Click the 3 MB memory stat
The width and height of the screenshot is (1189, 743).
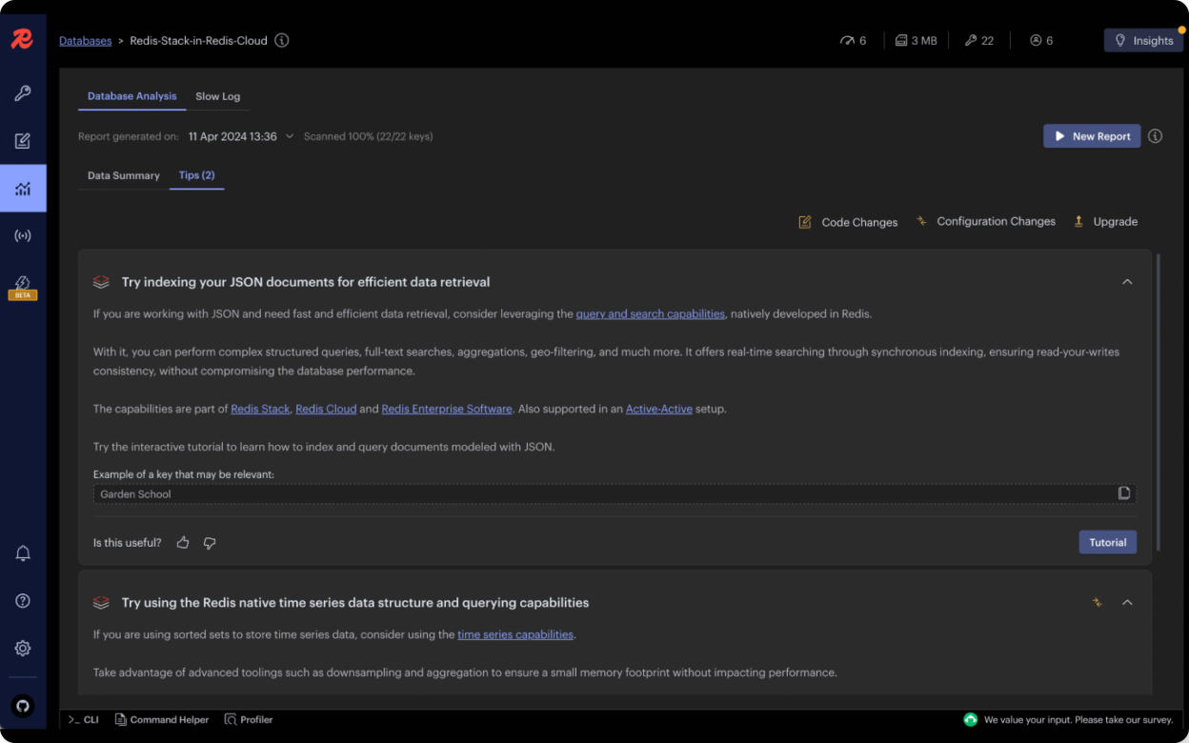916,41
